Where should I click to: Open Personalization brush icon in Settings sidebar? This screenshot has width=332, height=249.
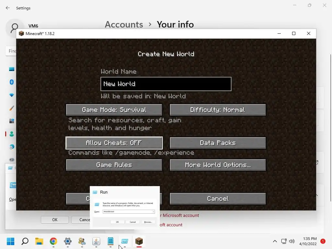tap(12, 108)
